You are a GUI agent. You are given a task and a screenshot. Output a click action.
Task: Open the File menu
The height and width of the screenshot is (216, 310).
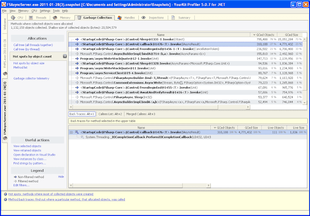coord(4,11)
